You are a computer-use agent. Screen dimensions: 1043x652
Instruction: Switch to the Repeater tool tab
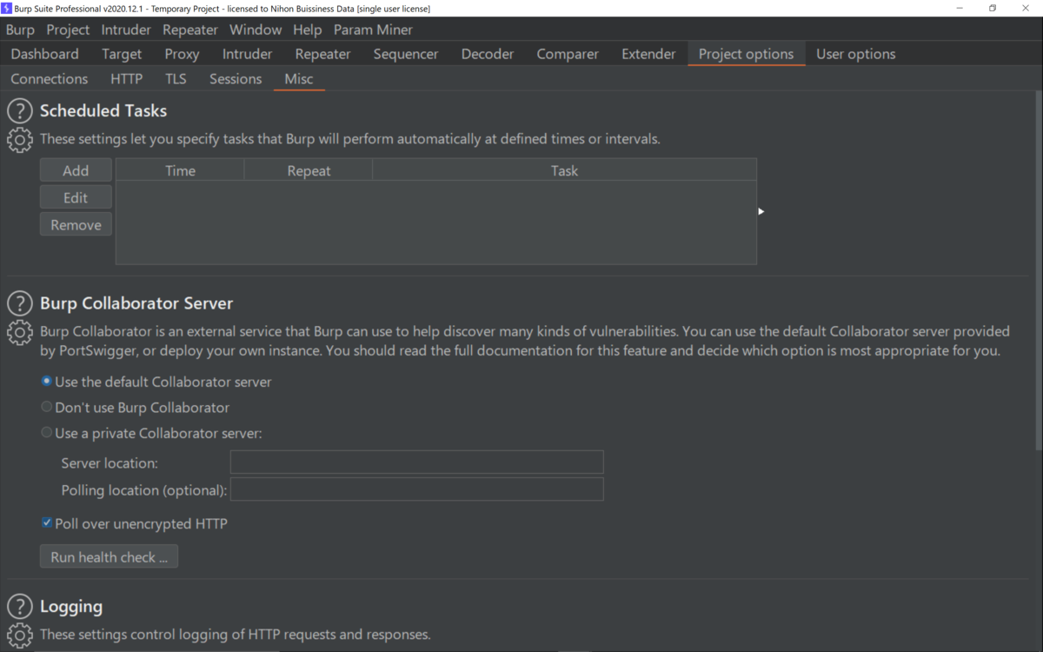point(322,54)
